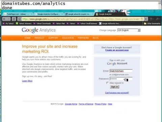
Task: Open the Yahoo! Answers bookmark
Action: (x=24, y=23)
